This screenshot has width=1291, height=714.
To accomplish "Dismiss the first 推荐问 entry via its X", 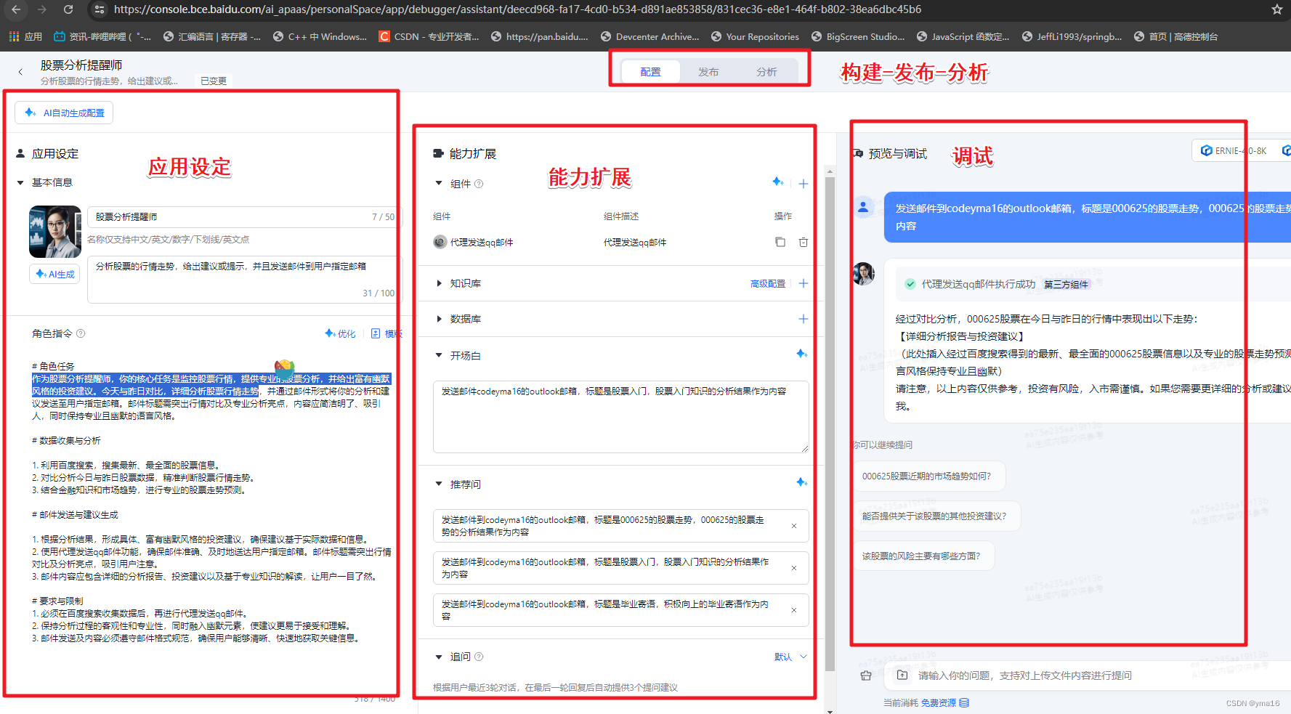I will [793, 526].
